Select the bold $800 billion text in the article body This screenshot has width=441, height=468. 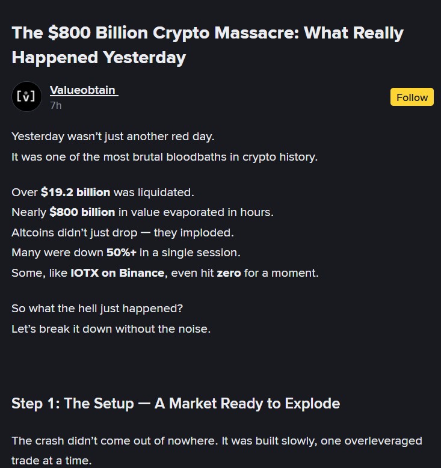(x=82, y=212)
